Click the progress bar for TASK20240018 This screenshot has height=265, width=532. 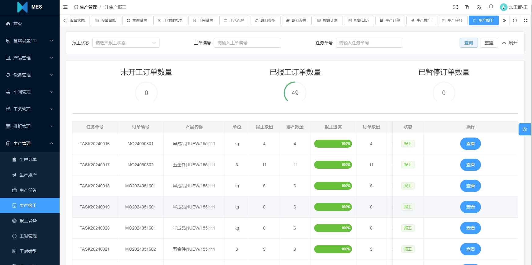(x=333, y=186)
